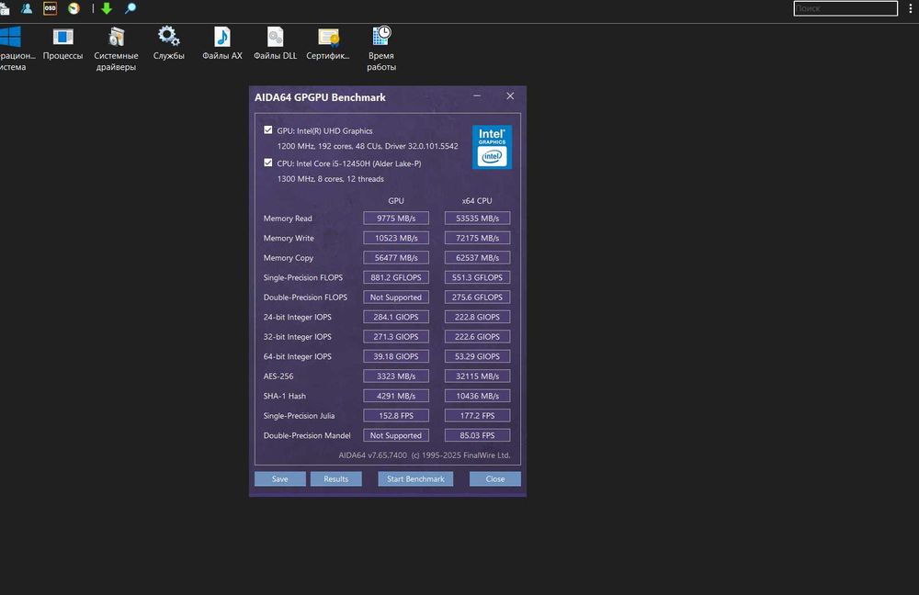Focus the Поиск search field
The height and width of the screenshot is (595, 919).
845,8
